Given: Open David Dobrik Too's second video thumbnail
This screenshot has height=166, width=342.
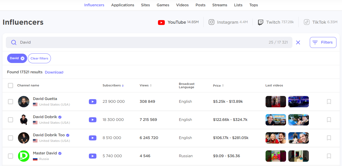Looking at the screenshot, I should pyautogui.click(x=299, y=138).
